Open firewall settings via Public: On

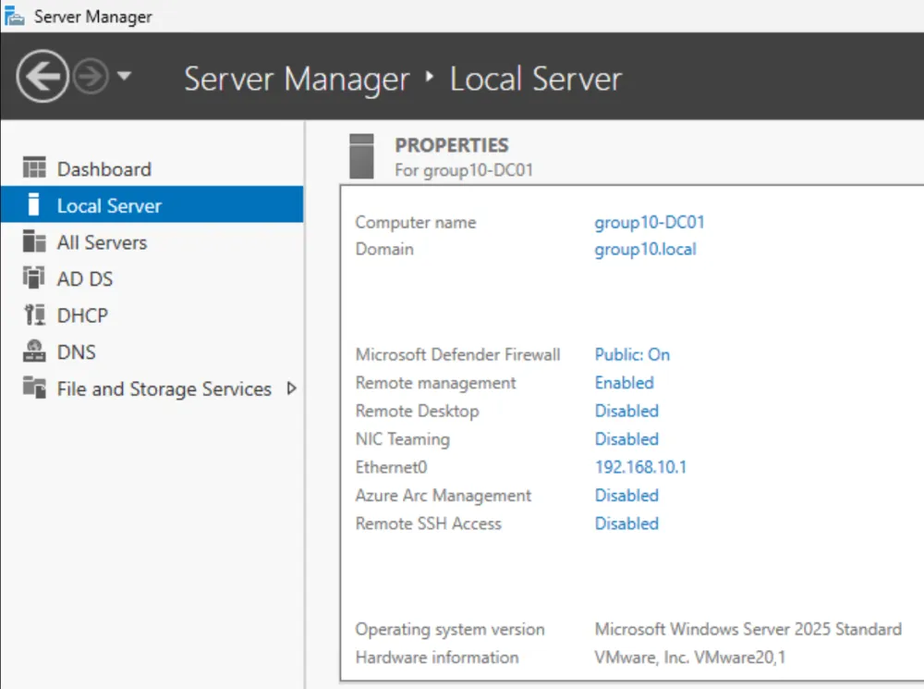632,354
